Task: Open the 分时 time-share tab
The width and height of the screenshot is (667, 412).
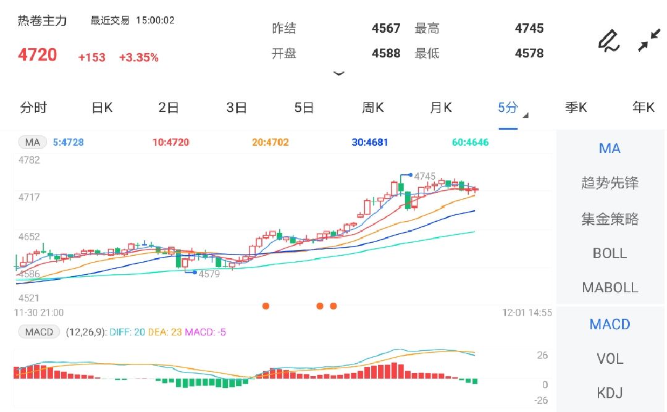Action: click(x=35, y=107)
